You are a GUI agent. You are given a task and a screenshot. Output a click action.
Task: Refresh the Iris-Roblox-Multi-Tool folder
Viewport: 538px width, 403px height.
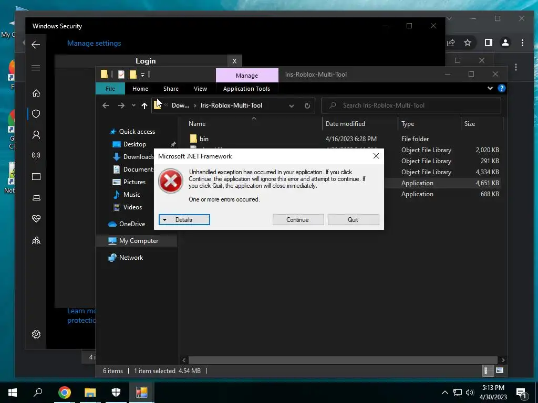[x=307, y=105]
